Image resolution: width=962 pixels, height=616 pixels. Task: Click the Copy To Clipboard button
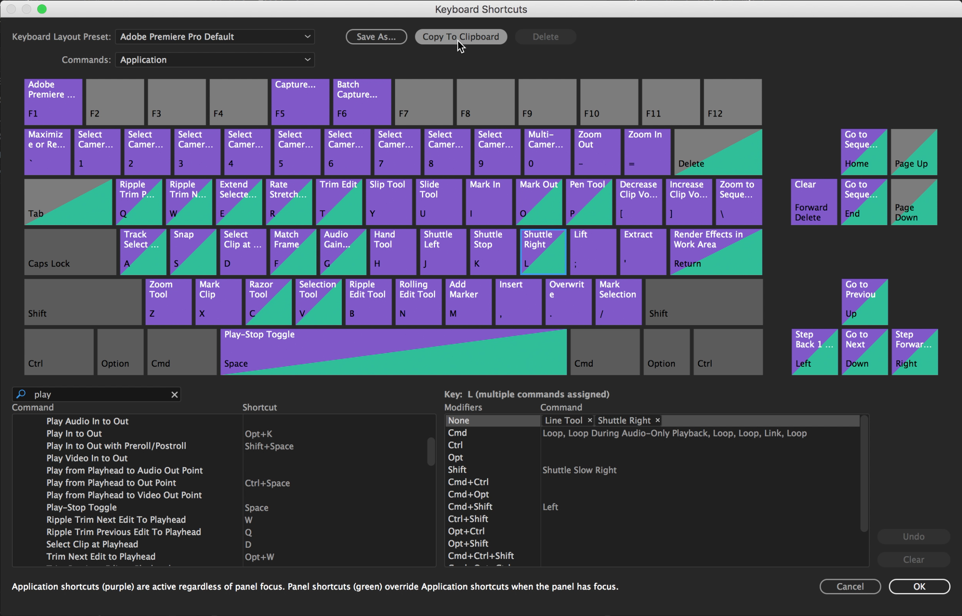click(461, 36)
